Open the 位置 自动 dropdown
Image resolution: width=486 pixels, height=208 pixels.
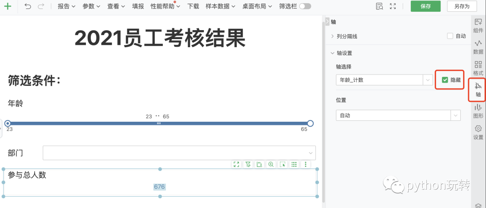click(x=398, y=115)
